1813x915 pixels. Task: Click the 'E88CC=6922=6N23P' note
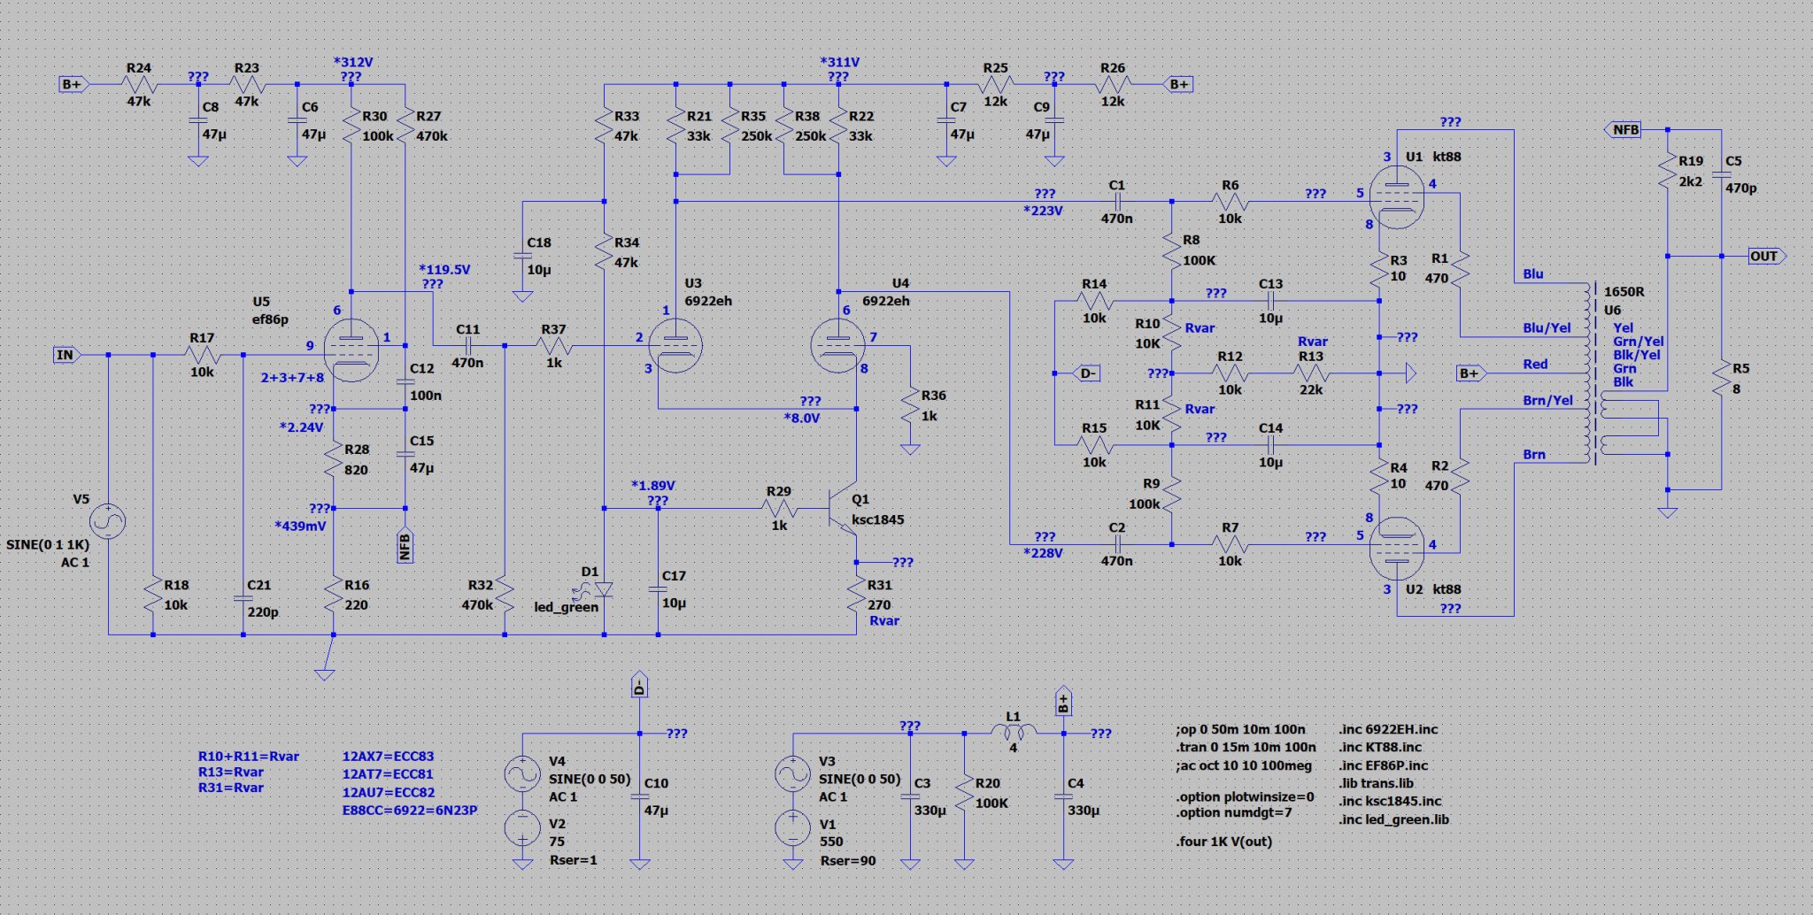(x=410, y=810)
